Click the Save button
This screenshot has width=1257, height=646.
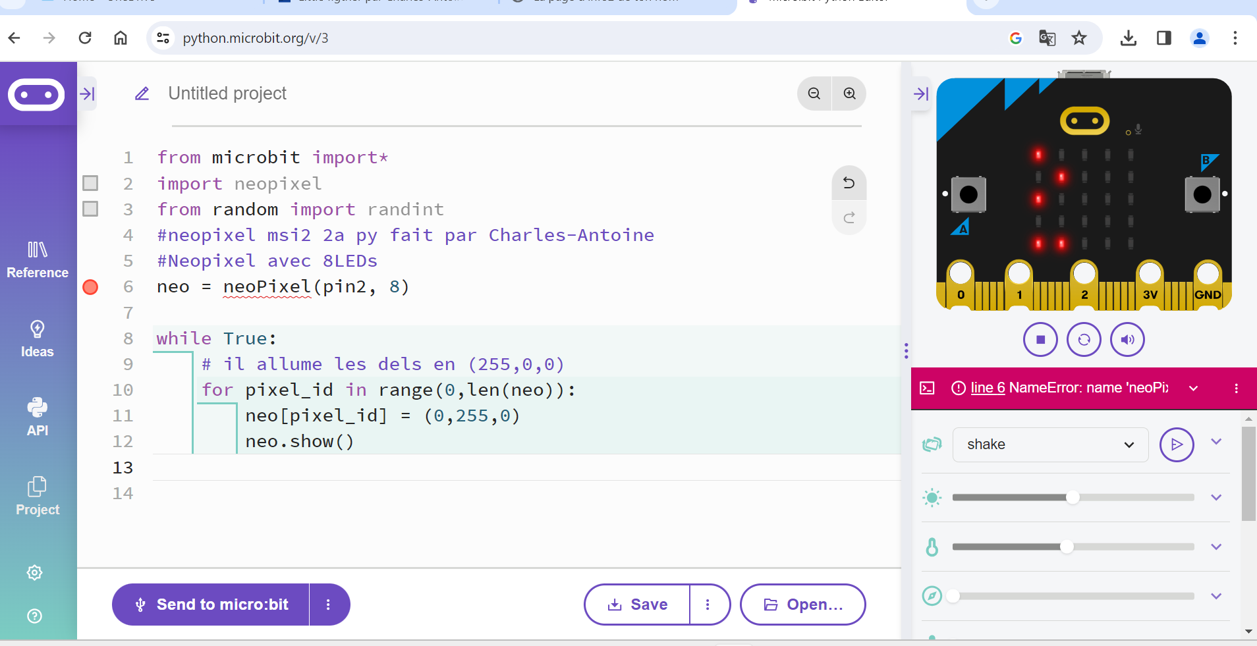coord(637,605)
